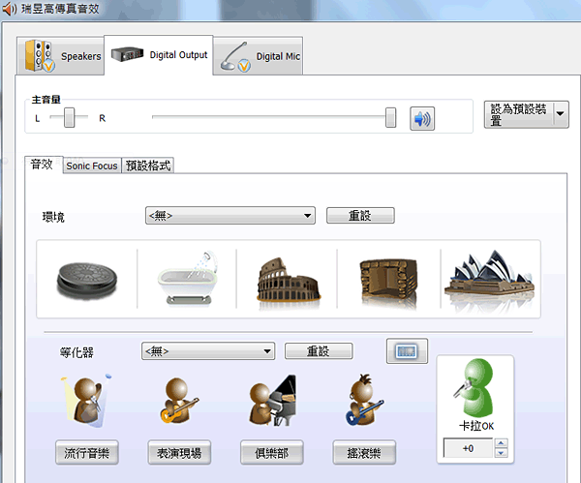This screenshot has width=581, height=483.
Task: Switch to the Speakers tab
Action: pyautogui.click(x=60, y=56)
